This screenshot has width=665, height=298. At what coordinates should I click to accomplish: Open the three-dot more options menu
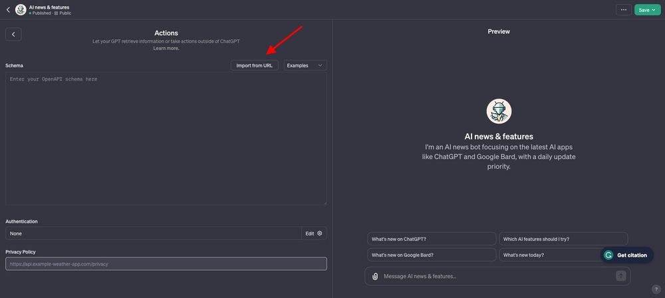point(623,10)
